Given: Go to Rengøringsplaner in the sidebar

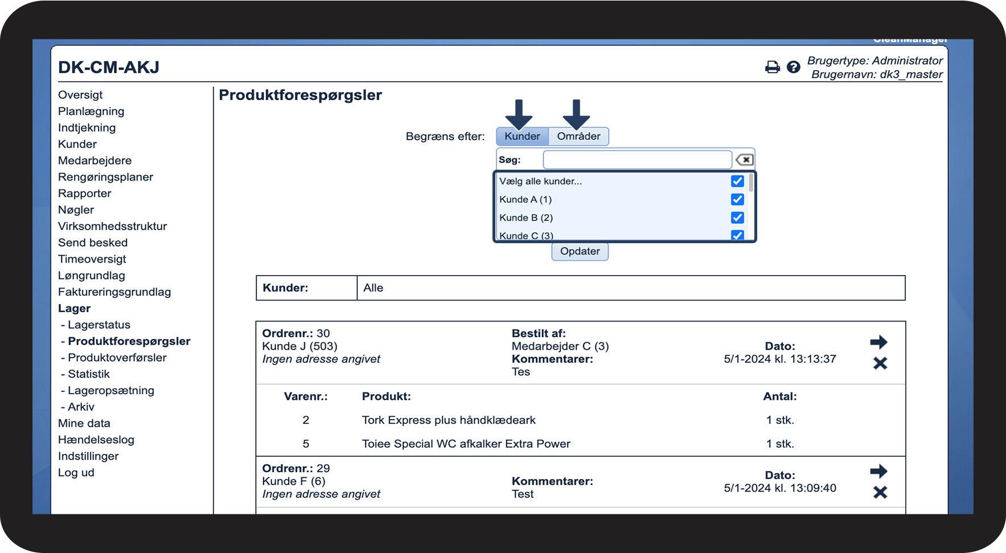Looking at the screenshot, I should click(105, 177).
